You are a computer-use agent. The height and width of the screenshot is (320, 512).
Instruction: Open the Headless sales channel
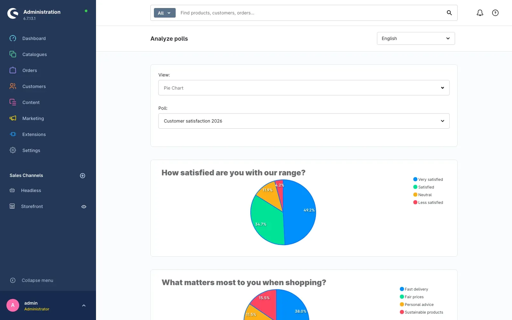click(x=31, y=190)
